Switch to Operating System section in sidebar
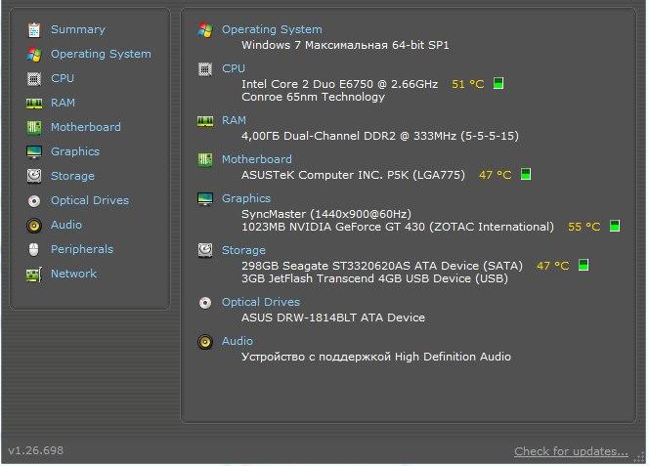 click(x=101, y=54)
